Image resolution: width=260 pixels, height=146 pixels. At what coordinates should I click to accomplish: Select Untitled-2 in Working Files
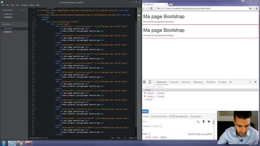click(x=8, y=17)
